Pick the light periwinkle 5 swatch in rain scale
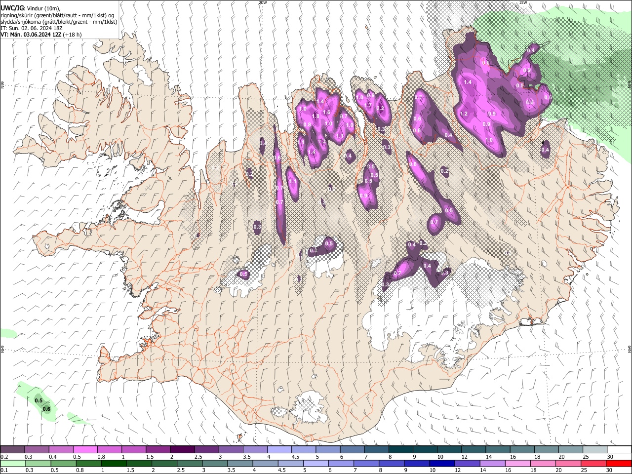This screenshot has height=474, width=632. point(316,463)
